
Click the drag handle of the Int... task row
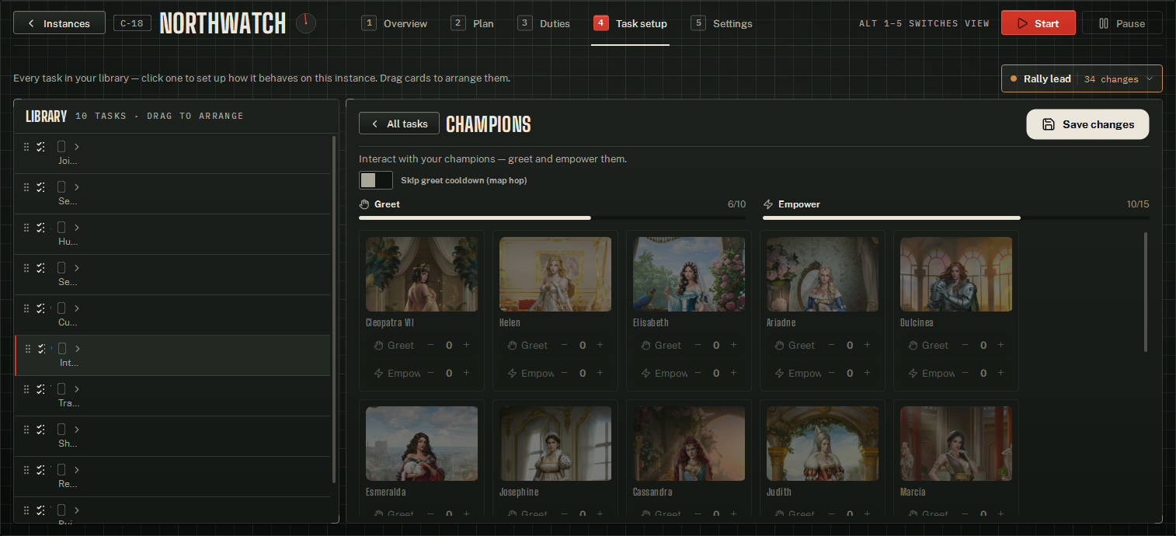tap(28, 349)
